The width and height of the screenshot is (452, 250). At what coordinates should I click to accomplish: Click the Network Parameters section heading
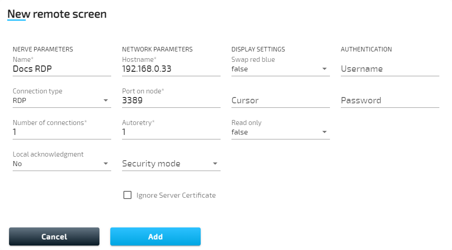coord(157,49)
